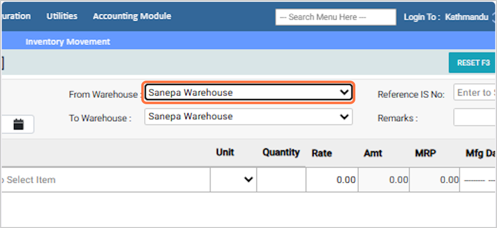Screen dimensions: 497x228
Task: Click the Quantity column header
Action: [x=281, y=153]
